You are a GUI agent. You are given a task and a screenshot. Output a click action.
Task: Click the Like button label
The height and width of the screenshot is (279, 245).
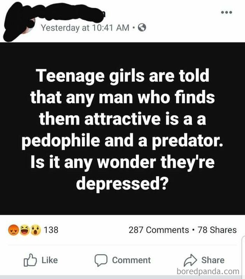pyautogui.click(x=50, y=260)
